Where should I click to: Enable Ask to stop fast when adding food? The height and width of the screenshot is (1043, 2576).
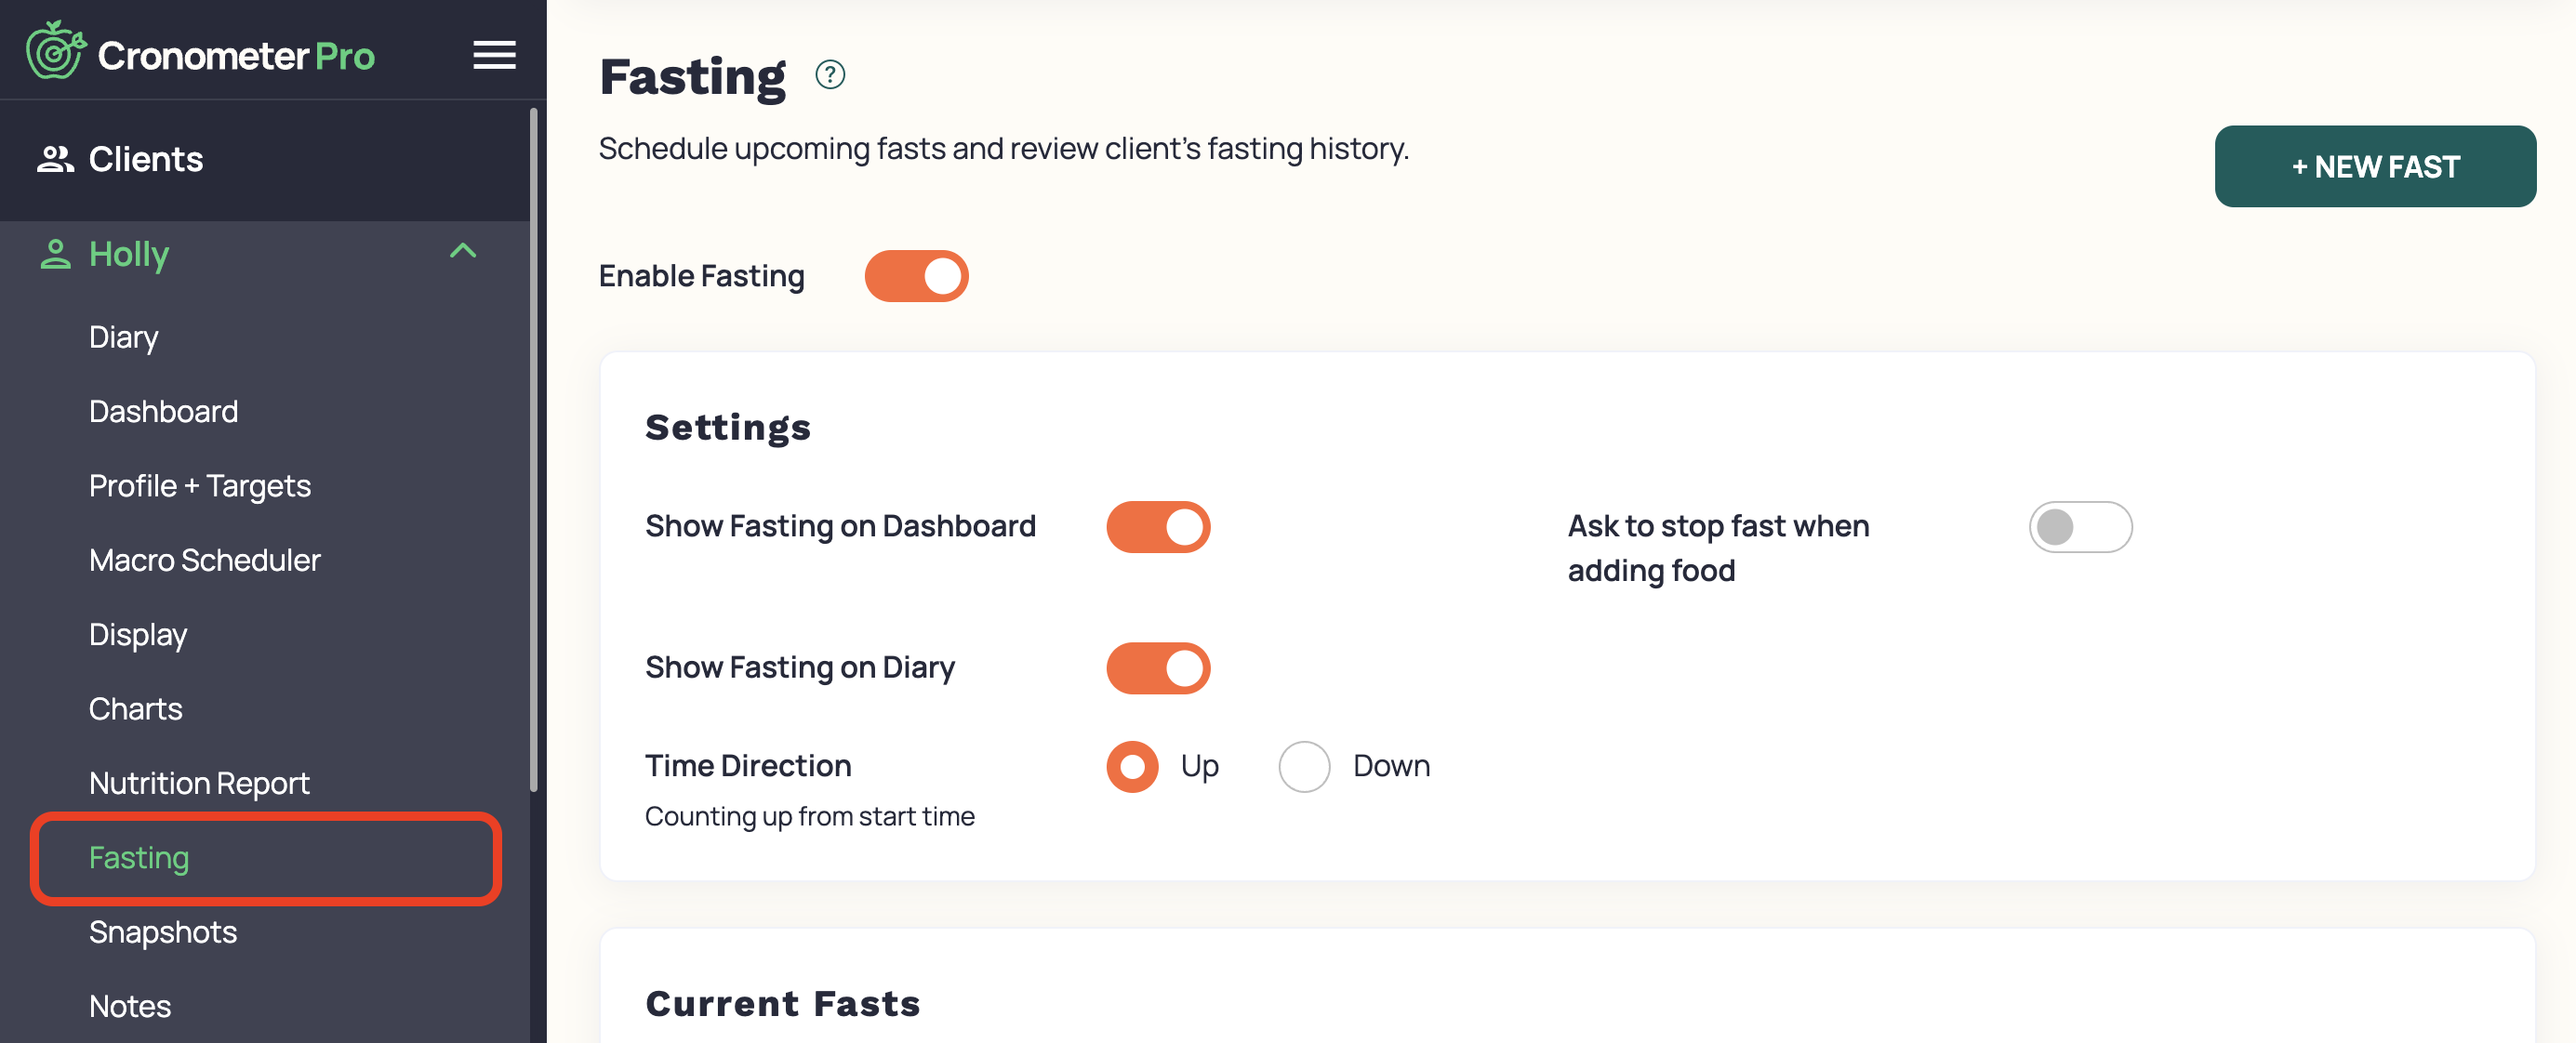(x=2080, y=527)
